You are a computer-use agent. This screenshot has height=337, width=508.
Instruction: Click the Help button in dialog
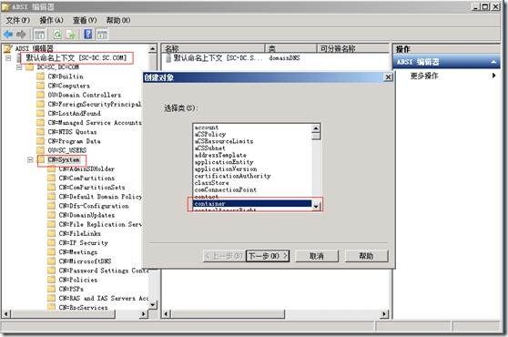(366, 256)
